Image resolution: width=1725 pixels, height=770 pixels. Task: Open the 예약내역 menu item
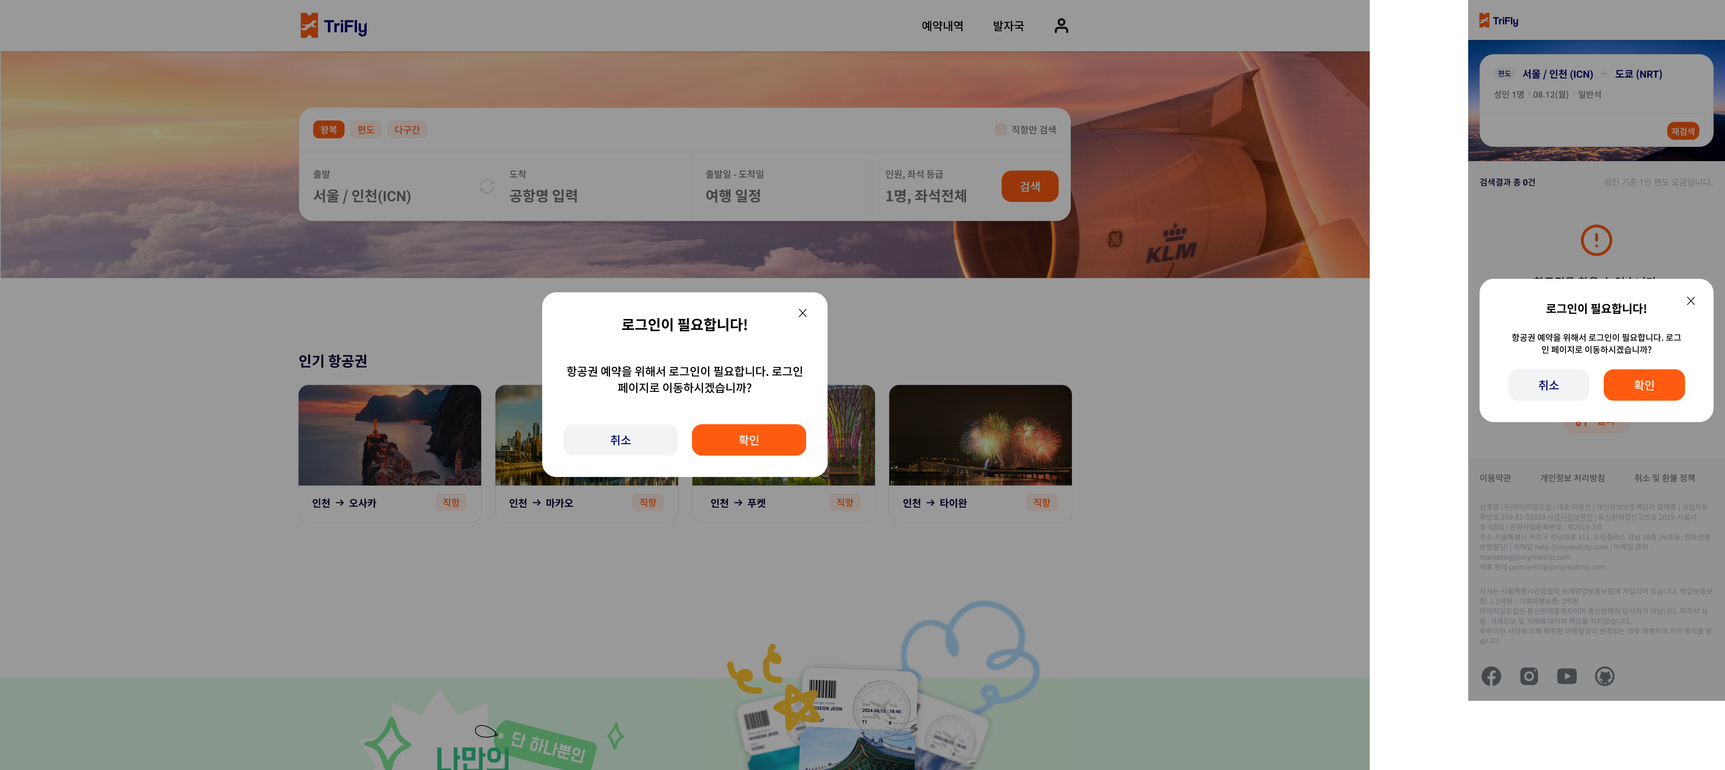point(942,25)
